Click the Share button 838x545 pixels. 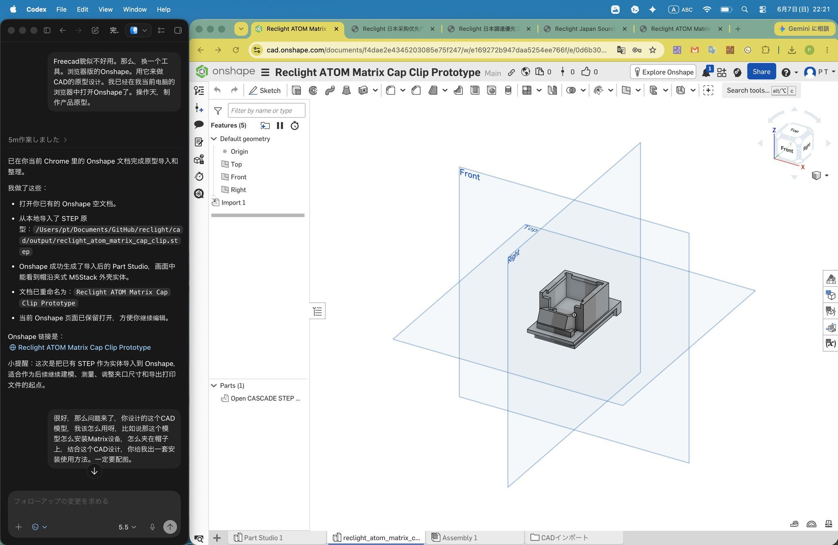pyautogui.click(x=761, y=72)
